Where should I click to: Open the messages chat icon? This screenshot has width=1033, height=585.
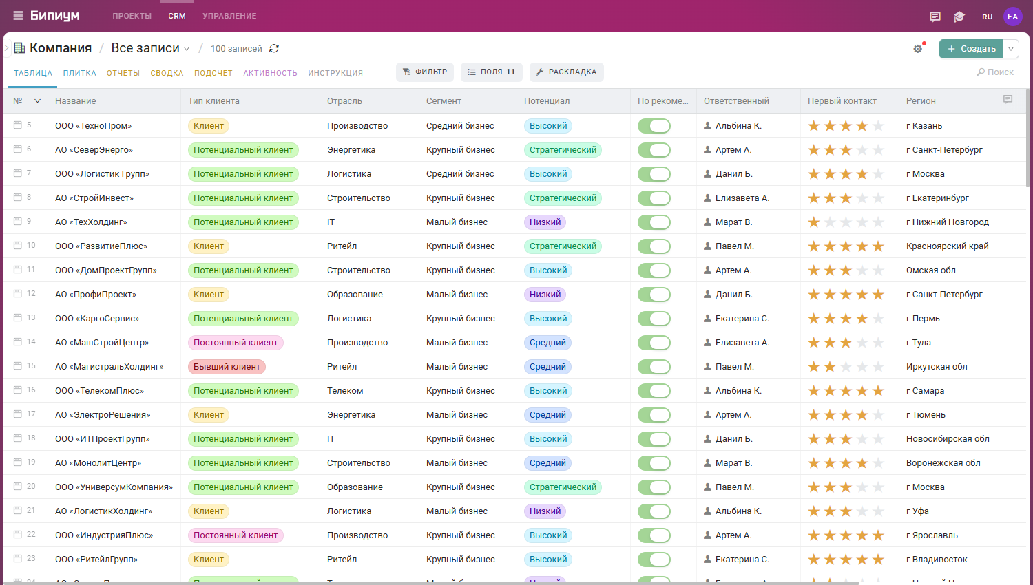click(935, 17)
